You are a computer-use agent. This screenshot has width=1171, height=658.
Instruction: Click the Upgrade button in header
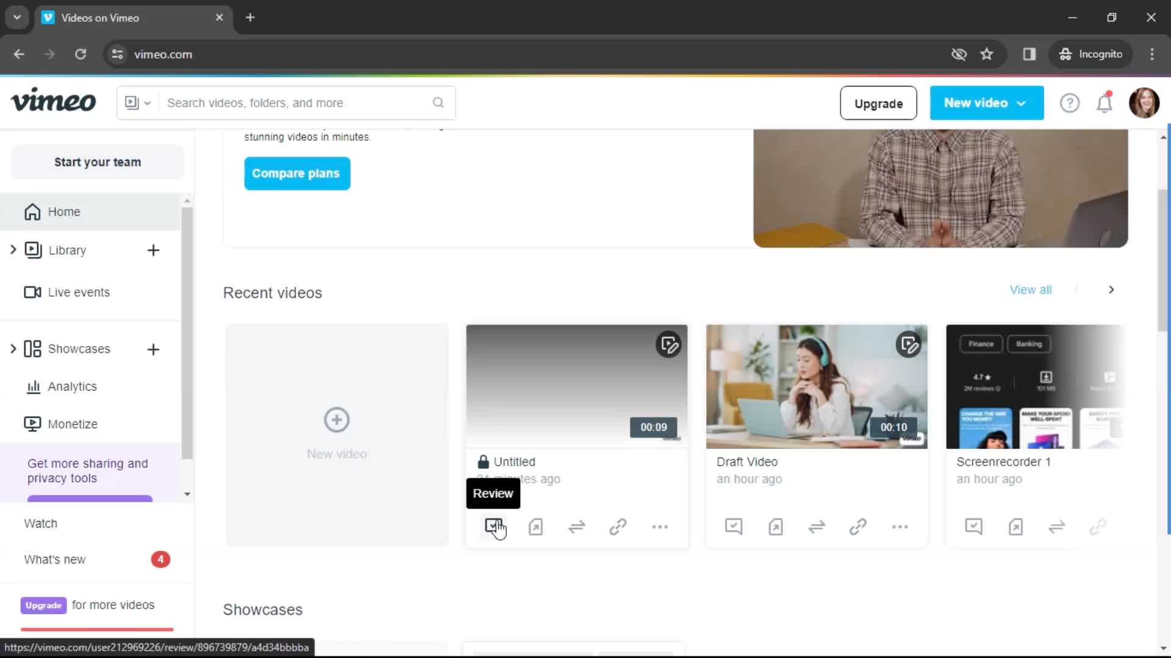coord(878,103)
